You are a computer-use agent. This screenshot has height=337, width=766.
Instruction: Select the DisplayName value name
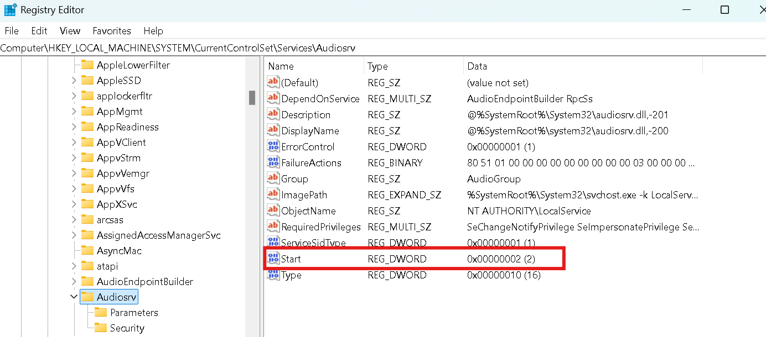310,130
